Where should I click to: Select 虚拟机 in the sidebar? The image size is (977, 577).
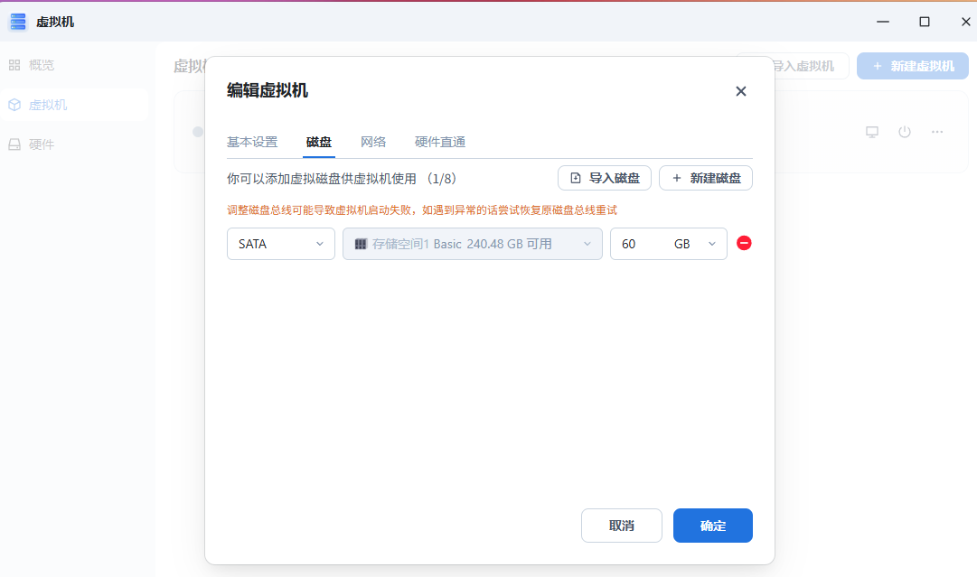click(74, 105)
